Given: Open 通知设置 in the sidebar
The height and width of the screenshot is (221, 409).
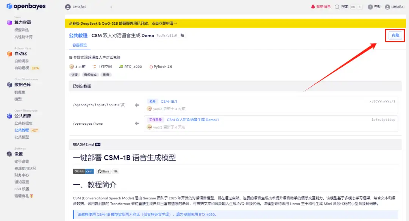Looking at the screenshot, I should [22, 182].
